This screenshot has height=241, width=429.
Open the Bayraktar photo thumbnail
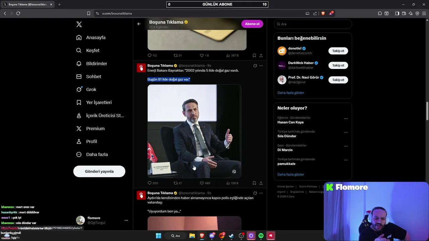(194, 131)
